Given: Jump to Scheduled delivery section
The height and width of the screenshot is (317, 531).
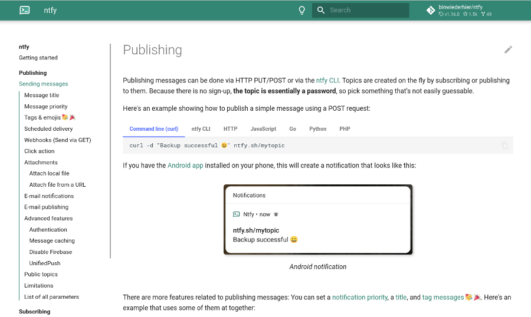Looking at the screenshot, I should pyautogui.click(x=48, y=129).
